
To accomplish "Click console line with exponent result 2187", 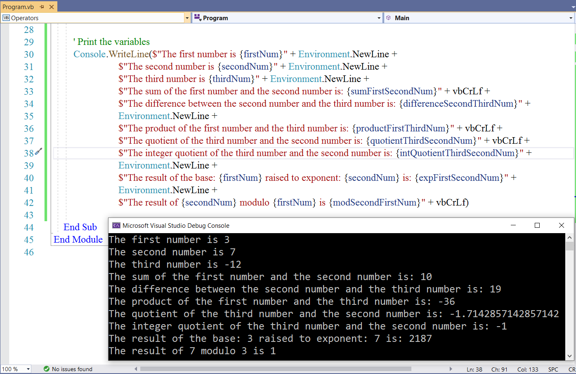I will point(270,339).
